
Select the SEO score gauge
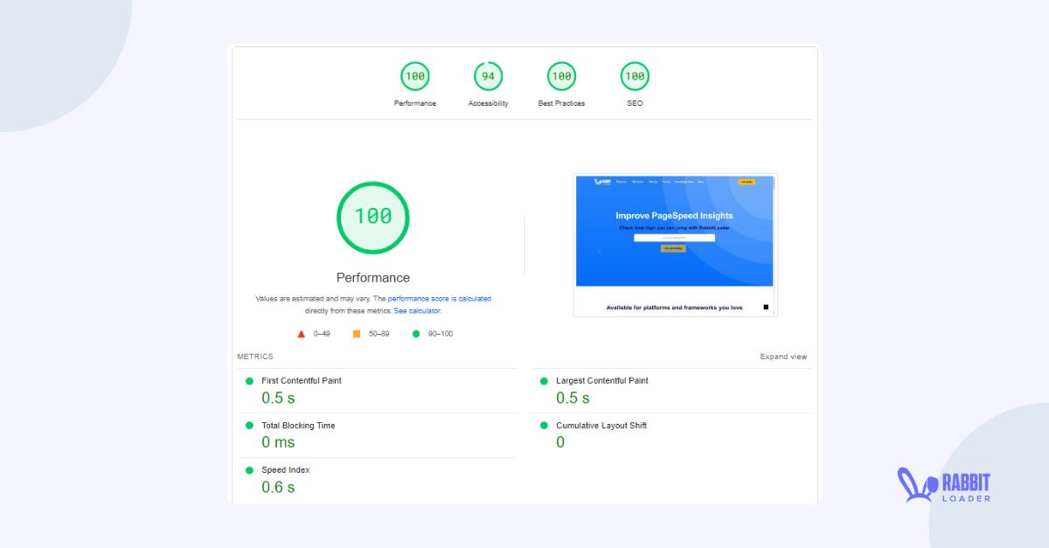635,77
